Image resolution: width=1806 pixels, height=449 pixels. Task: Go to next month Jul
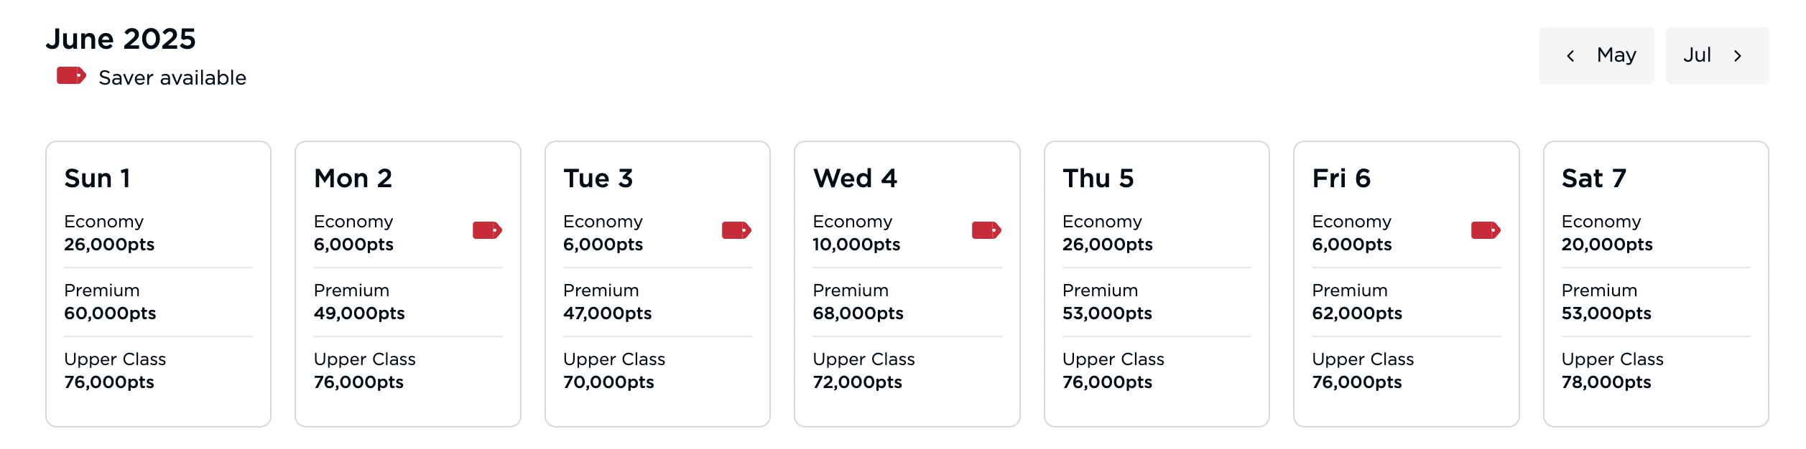coord(1716,56)
